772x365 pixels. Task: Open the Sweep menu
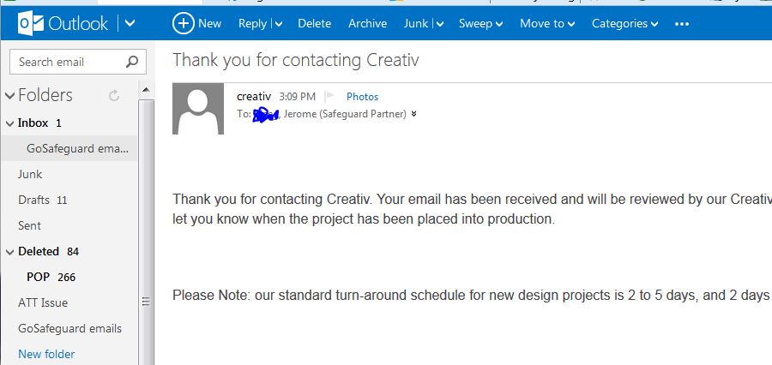point(480,24)
